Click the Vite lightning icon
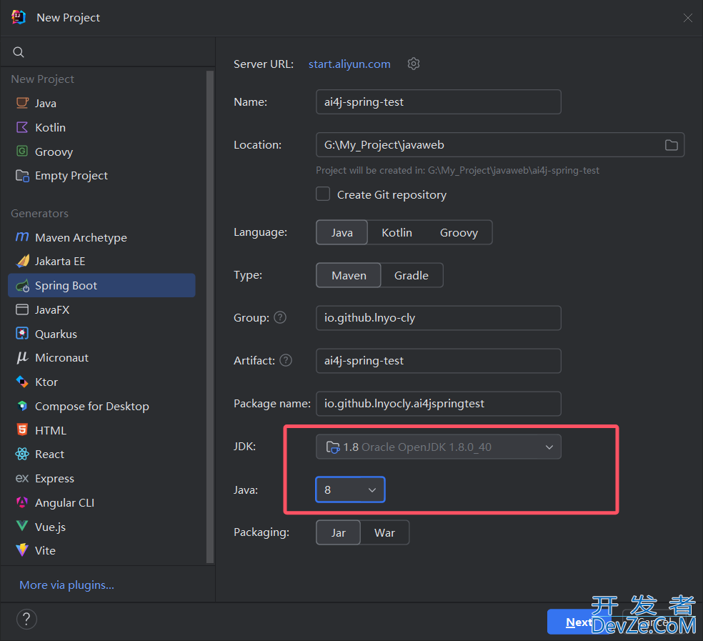The height and width of the screenshot is (641, 703). (x=22, y=550)
